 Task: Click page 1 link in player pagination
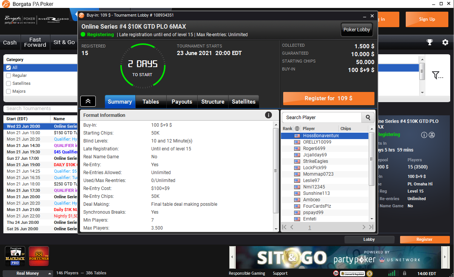(x=310, y=227)
